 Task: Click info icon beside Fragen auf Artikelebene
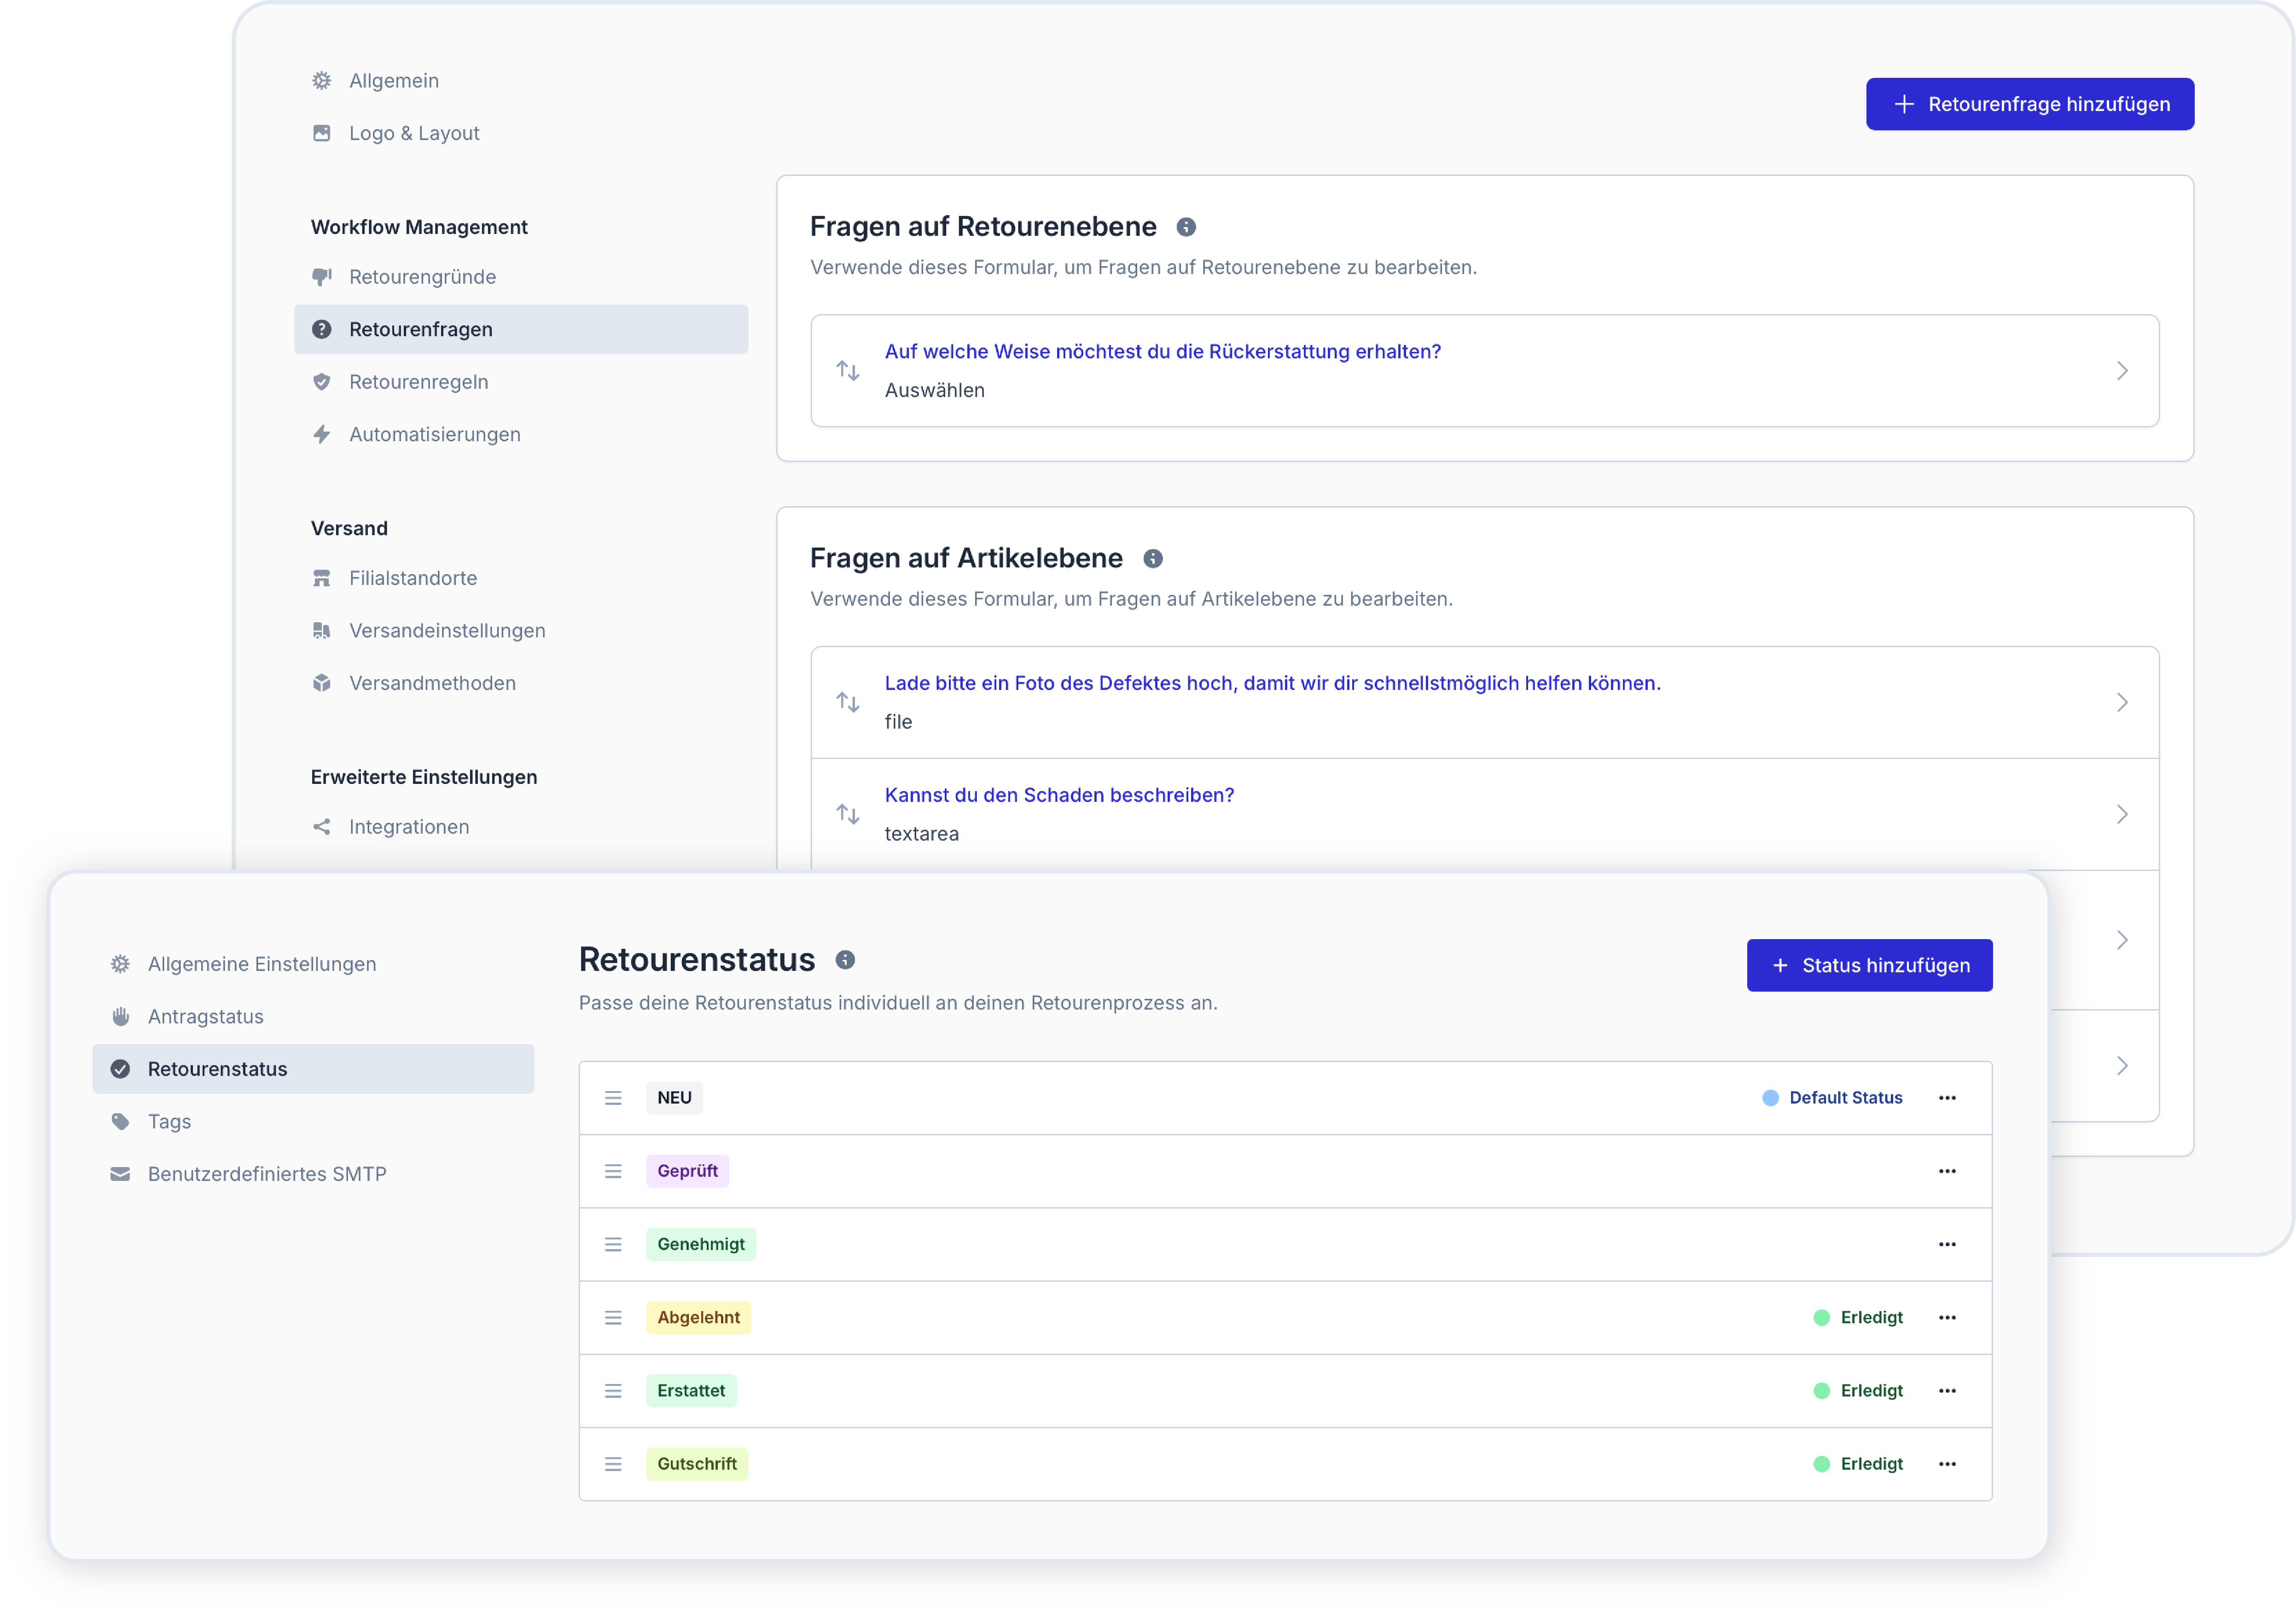coord(1152,558)
